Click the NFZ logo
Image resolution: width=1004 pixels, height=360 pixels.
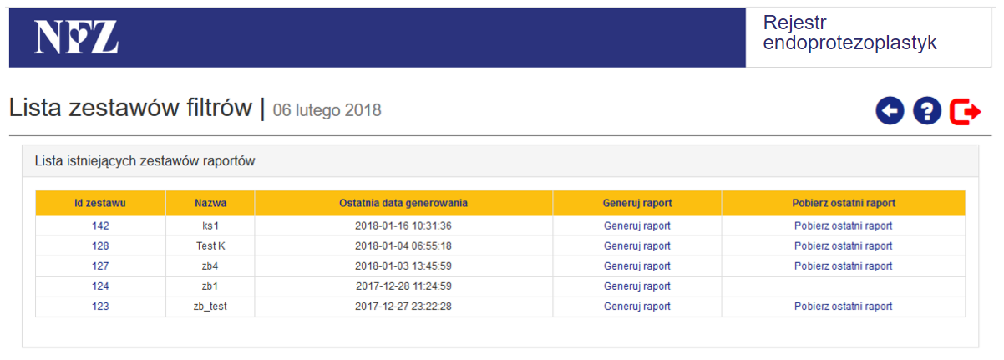76,37
